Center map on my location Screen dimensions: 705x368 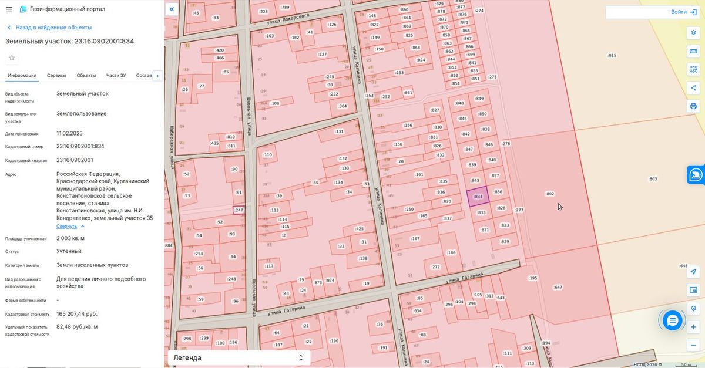pyautogui.click(x=693, y=271)
